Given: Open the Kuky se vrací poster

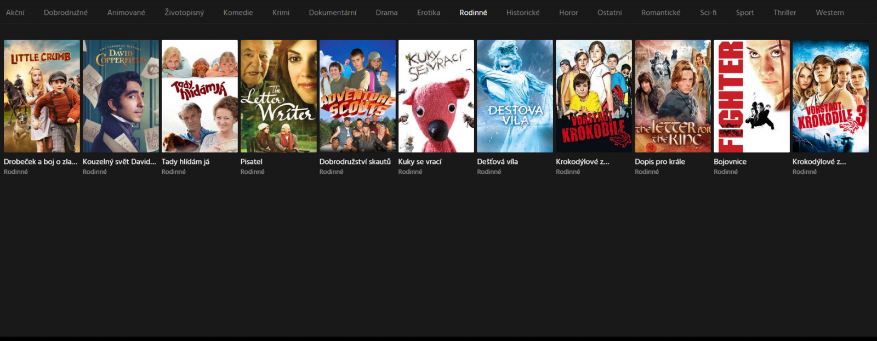Looking at the screenshot, I should coord(436,96).
